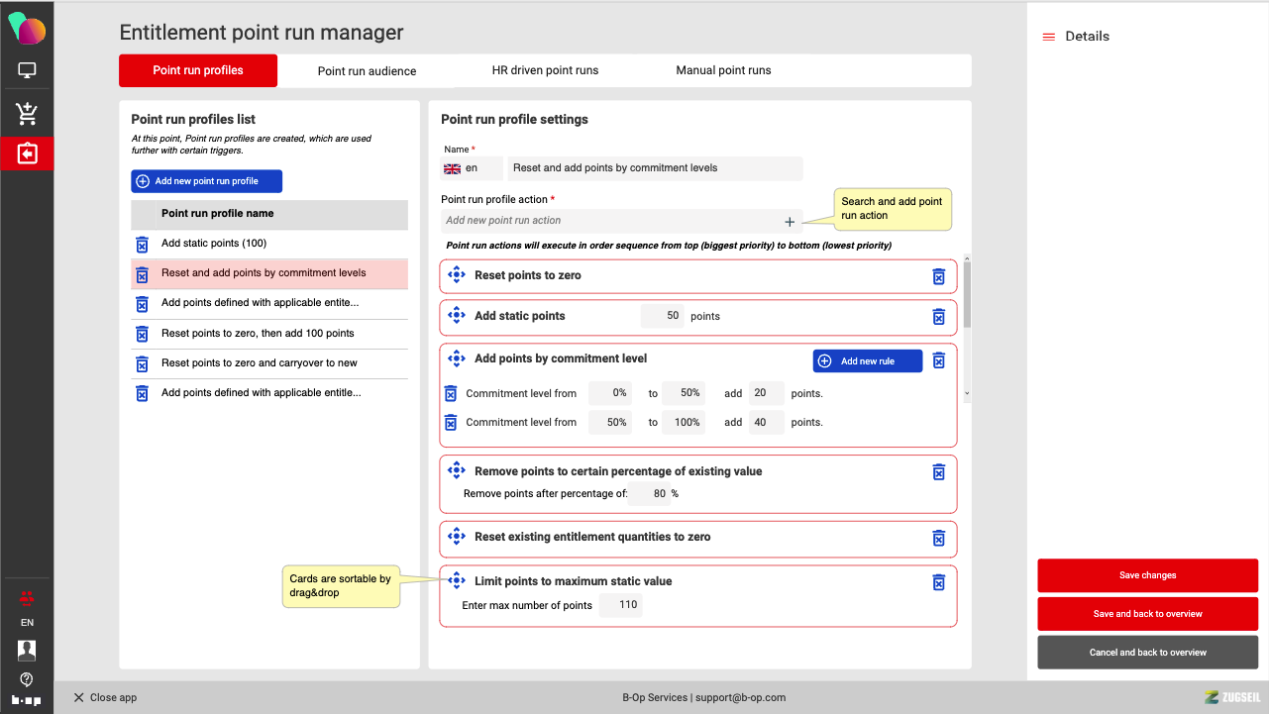Click 'Add new point run profile' button
1269x714 pixels.
tap(206, 181)
